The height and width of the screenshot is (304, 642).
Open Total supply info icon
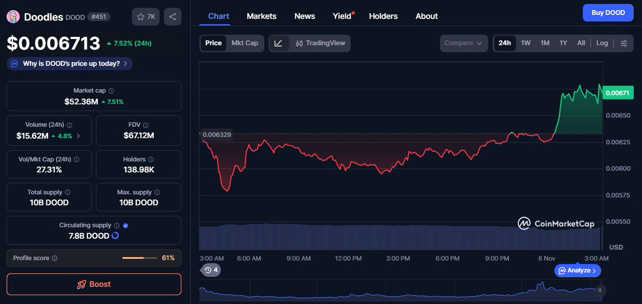[x=67, y=192]
